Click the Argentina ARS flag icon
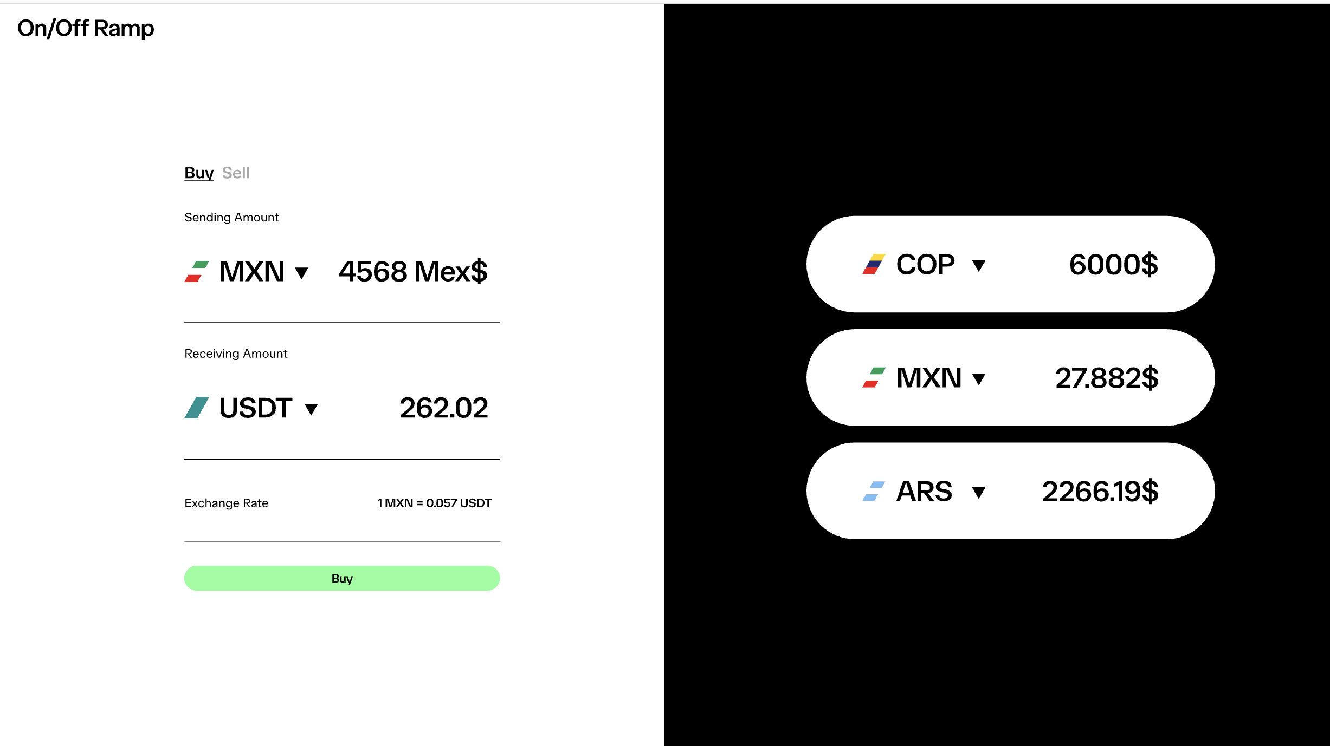 coord(874,491)
